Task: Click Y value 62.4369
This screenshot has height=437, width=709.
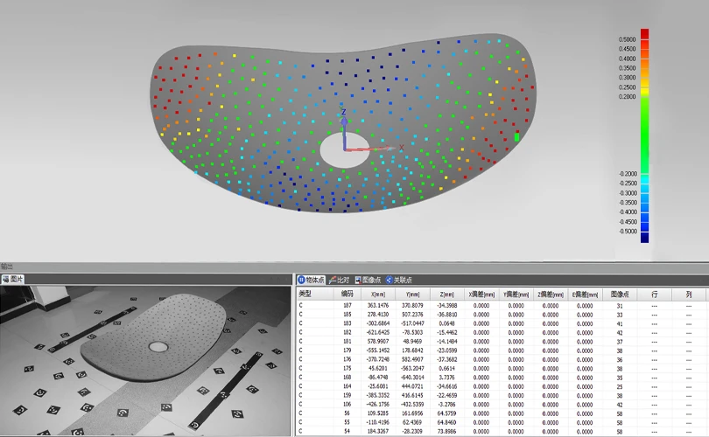Action: tap(412, 422)
